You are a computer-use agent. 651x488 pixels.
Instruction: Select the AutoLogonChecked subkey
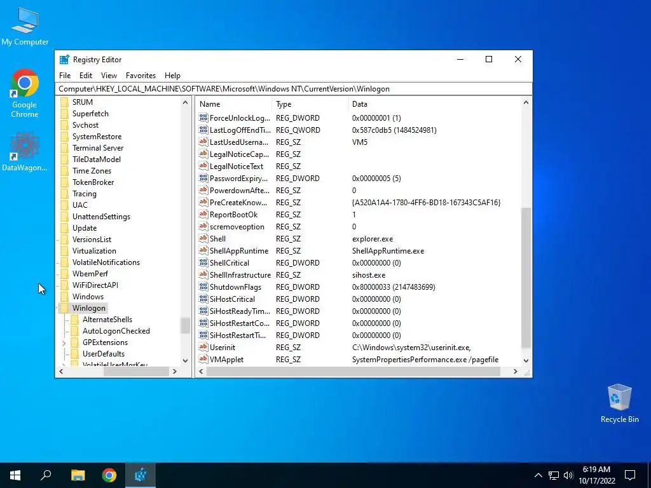tap(116, 330)
